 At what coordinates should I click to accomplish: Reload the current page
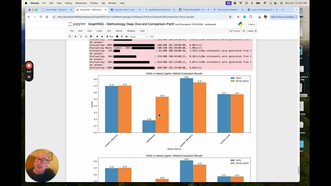click(x=41, y=17)
